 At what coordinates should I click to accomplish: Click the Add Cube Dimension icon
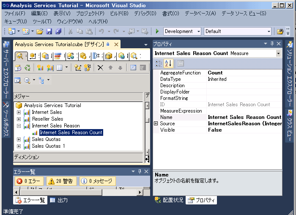(x=78, y=68)
